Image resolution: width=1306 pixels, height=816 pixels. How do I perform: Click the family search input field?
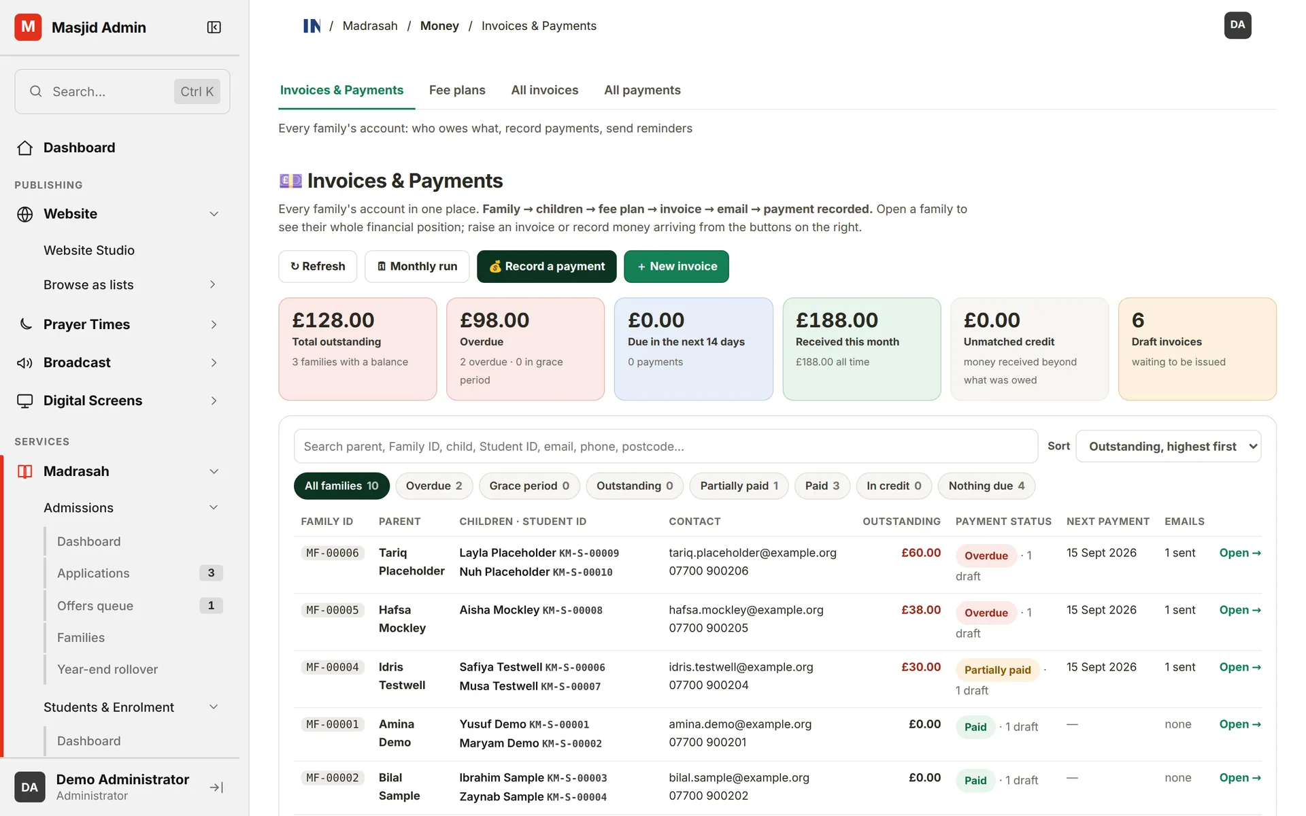666,446
